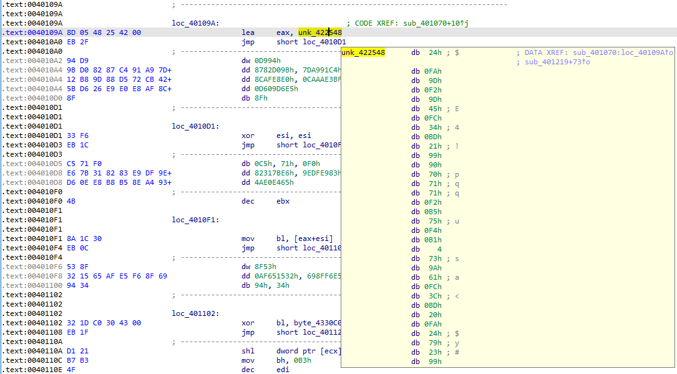Select the db 94h, 34h line
This screenshot has height=374, width=677.
266,285
